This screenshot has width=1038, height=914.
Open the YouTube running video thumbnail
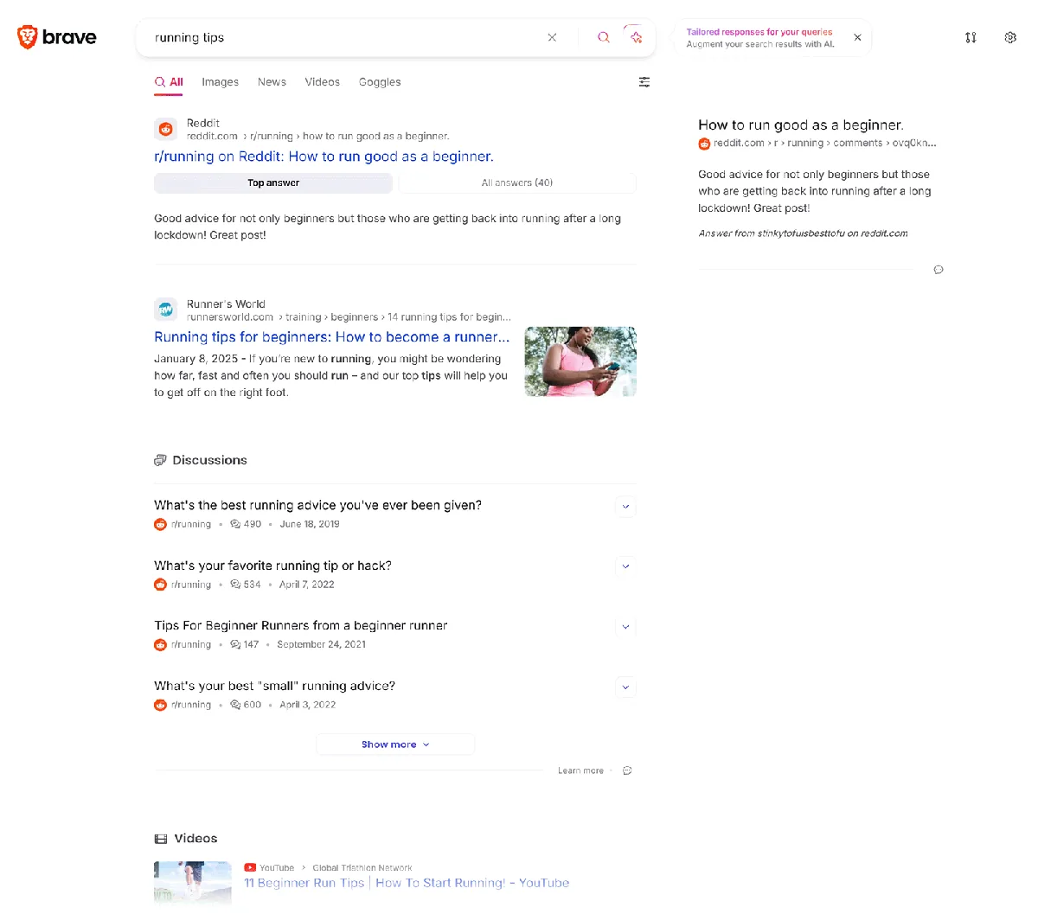click(x=193, y=883)
